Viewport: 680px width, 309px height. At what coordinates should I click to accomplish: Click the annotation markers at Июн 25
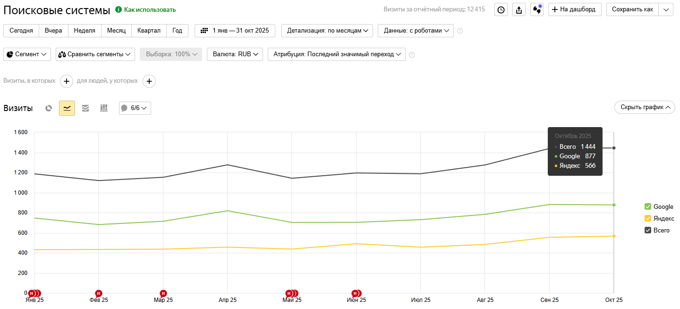357,293
